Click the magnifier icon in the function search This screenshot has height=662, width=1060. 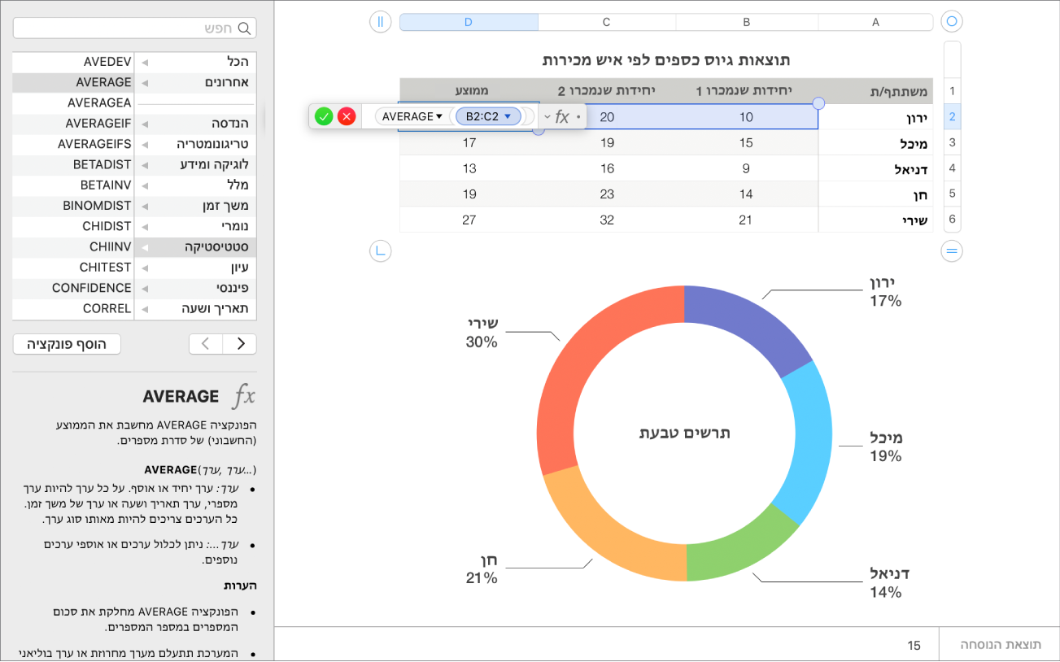coord(244,28)
